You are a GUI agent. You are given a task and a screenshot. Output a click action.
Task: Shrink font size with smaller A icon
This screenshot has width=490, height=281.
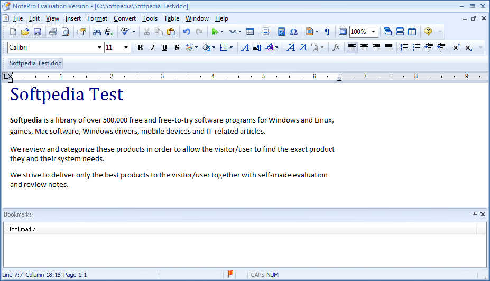click(x=303, y=48)
